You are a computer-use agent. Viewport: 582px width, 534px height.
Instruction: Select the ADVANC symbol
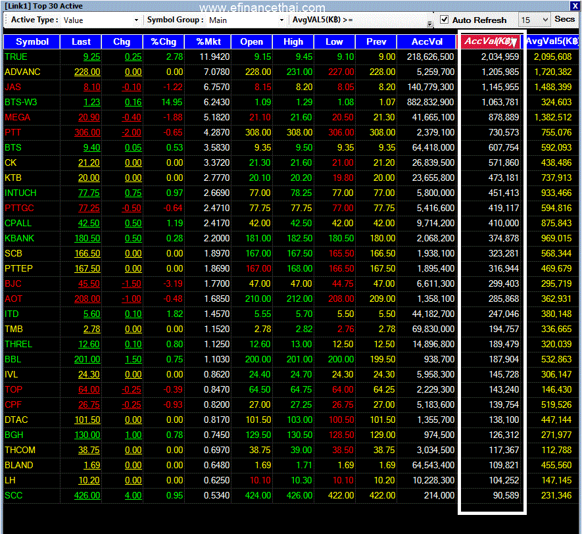pos(22,72)
